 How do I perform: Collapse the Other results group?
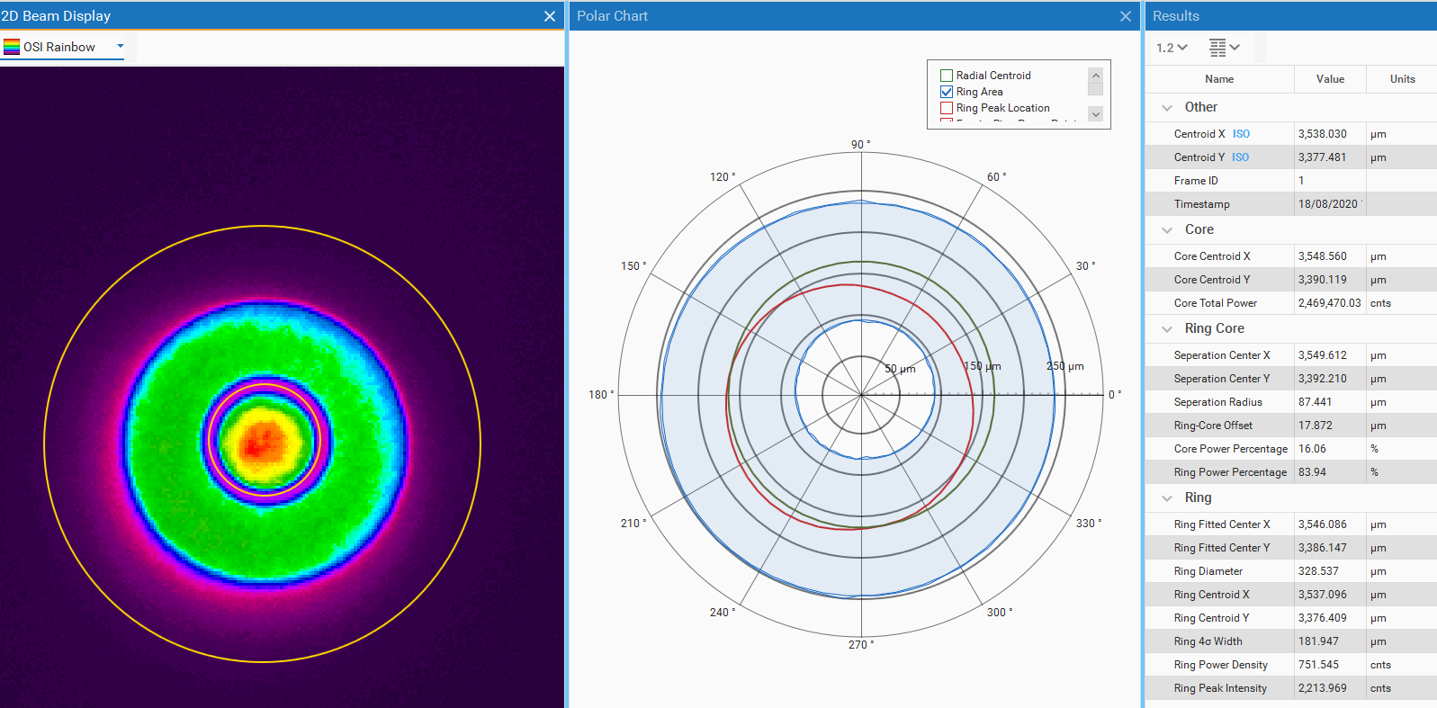[1167, 108]
